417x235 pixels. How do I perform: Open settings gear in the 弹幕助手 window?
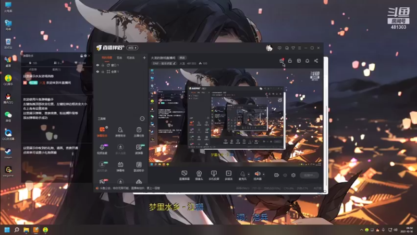[85, 56]
